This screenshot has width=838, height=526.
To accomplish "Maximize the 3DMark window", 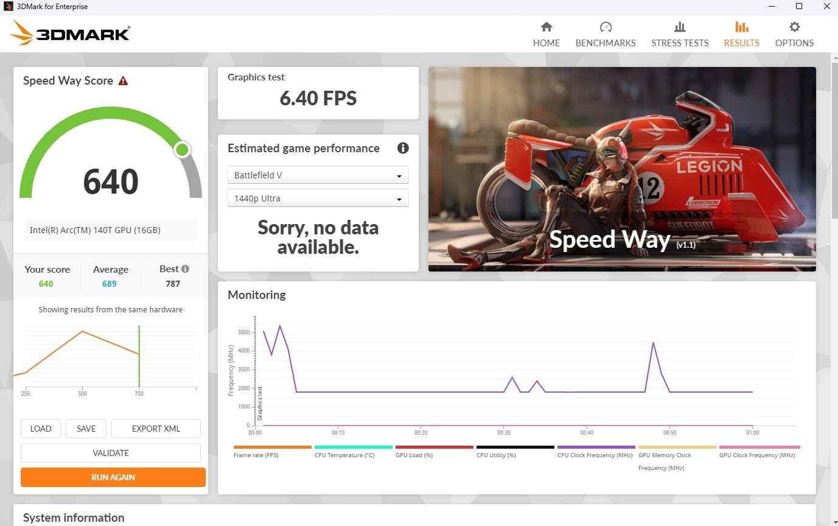I will (x=799, y=7).
